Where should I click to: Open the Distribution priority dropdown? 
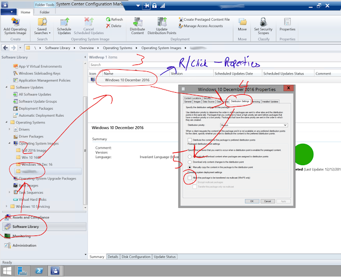[254, 125]
